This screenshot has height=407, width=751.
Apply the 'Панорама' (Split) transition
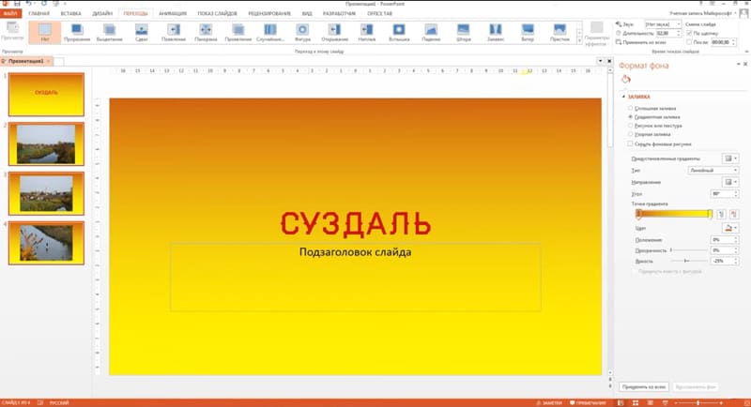pyautogui.click(x=206, y=32)
